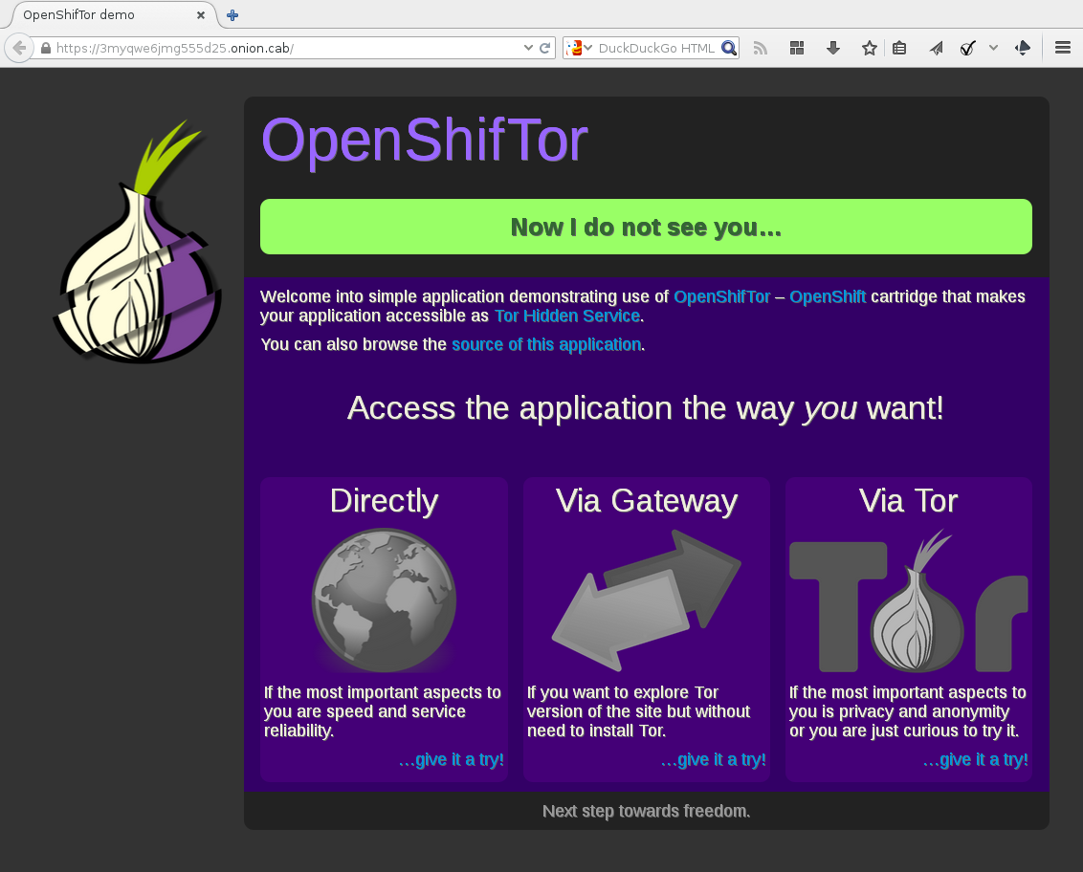
Task: Click the paper plane share icon
Action: [x=936, y=48]
